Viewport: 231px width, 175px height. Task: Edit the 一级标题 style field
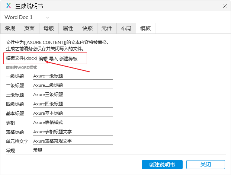pos(73,76)
